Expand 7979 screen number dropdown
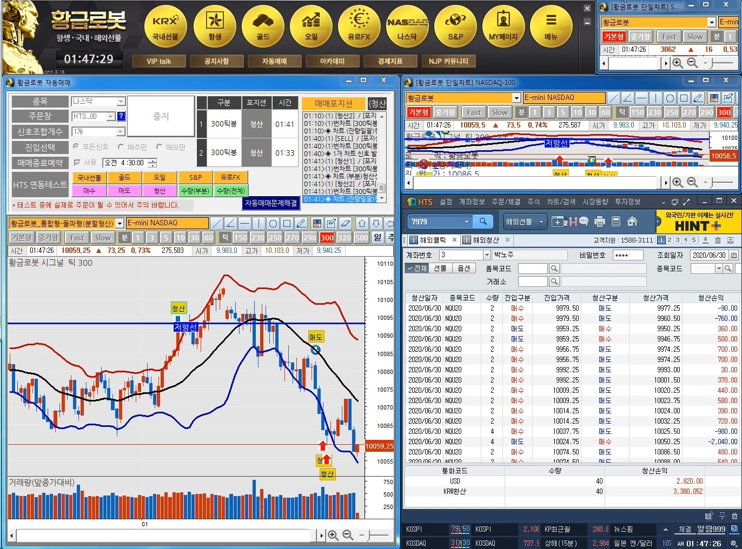The width and height of the screenshot is (742, 549). [467, 222]
